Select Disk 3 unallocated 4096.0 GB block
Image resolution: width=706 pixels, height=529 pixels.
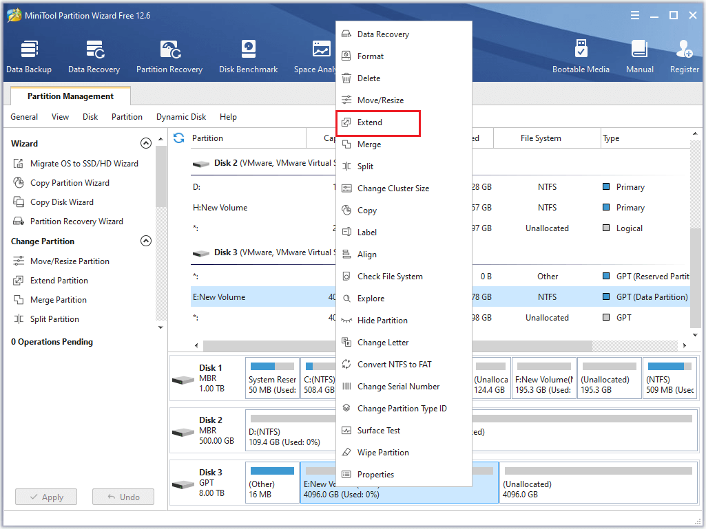click(x=598, y=483)
